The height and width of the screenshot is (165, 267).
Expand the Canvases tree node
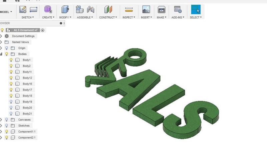[1, 120]
